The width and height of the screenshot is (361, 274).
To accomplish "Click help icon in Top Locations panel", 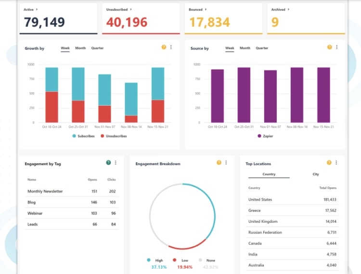I will pyautogui.click(x=329, y=163).
